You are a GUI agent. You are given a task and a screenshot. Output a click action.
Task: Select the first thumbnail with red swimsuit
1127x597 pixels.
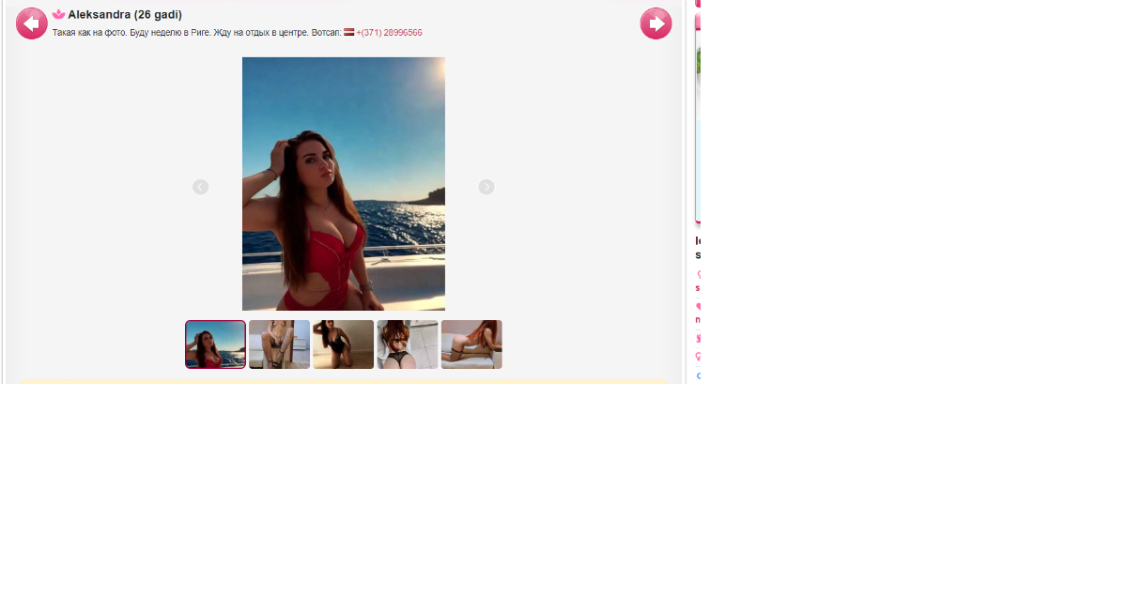[215, 344]
